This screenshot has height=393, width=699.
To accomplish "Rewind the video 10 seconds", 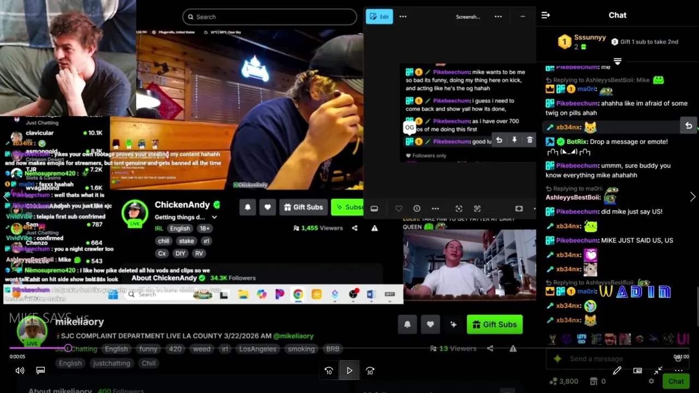I will click(329, 371).
